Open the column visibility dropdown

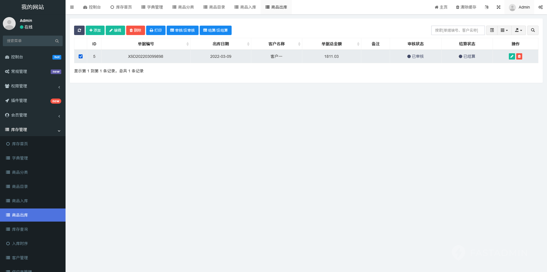point(504,30)
